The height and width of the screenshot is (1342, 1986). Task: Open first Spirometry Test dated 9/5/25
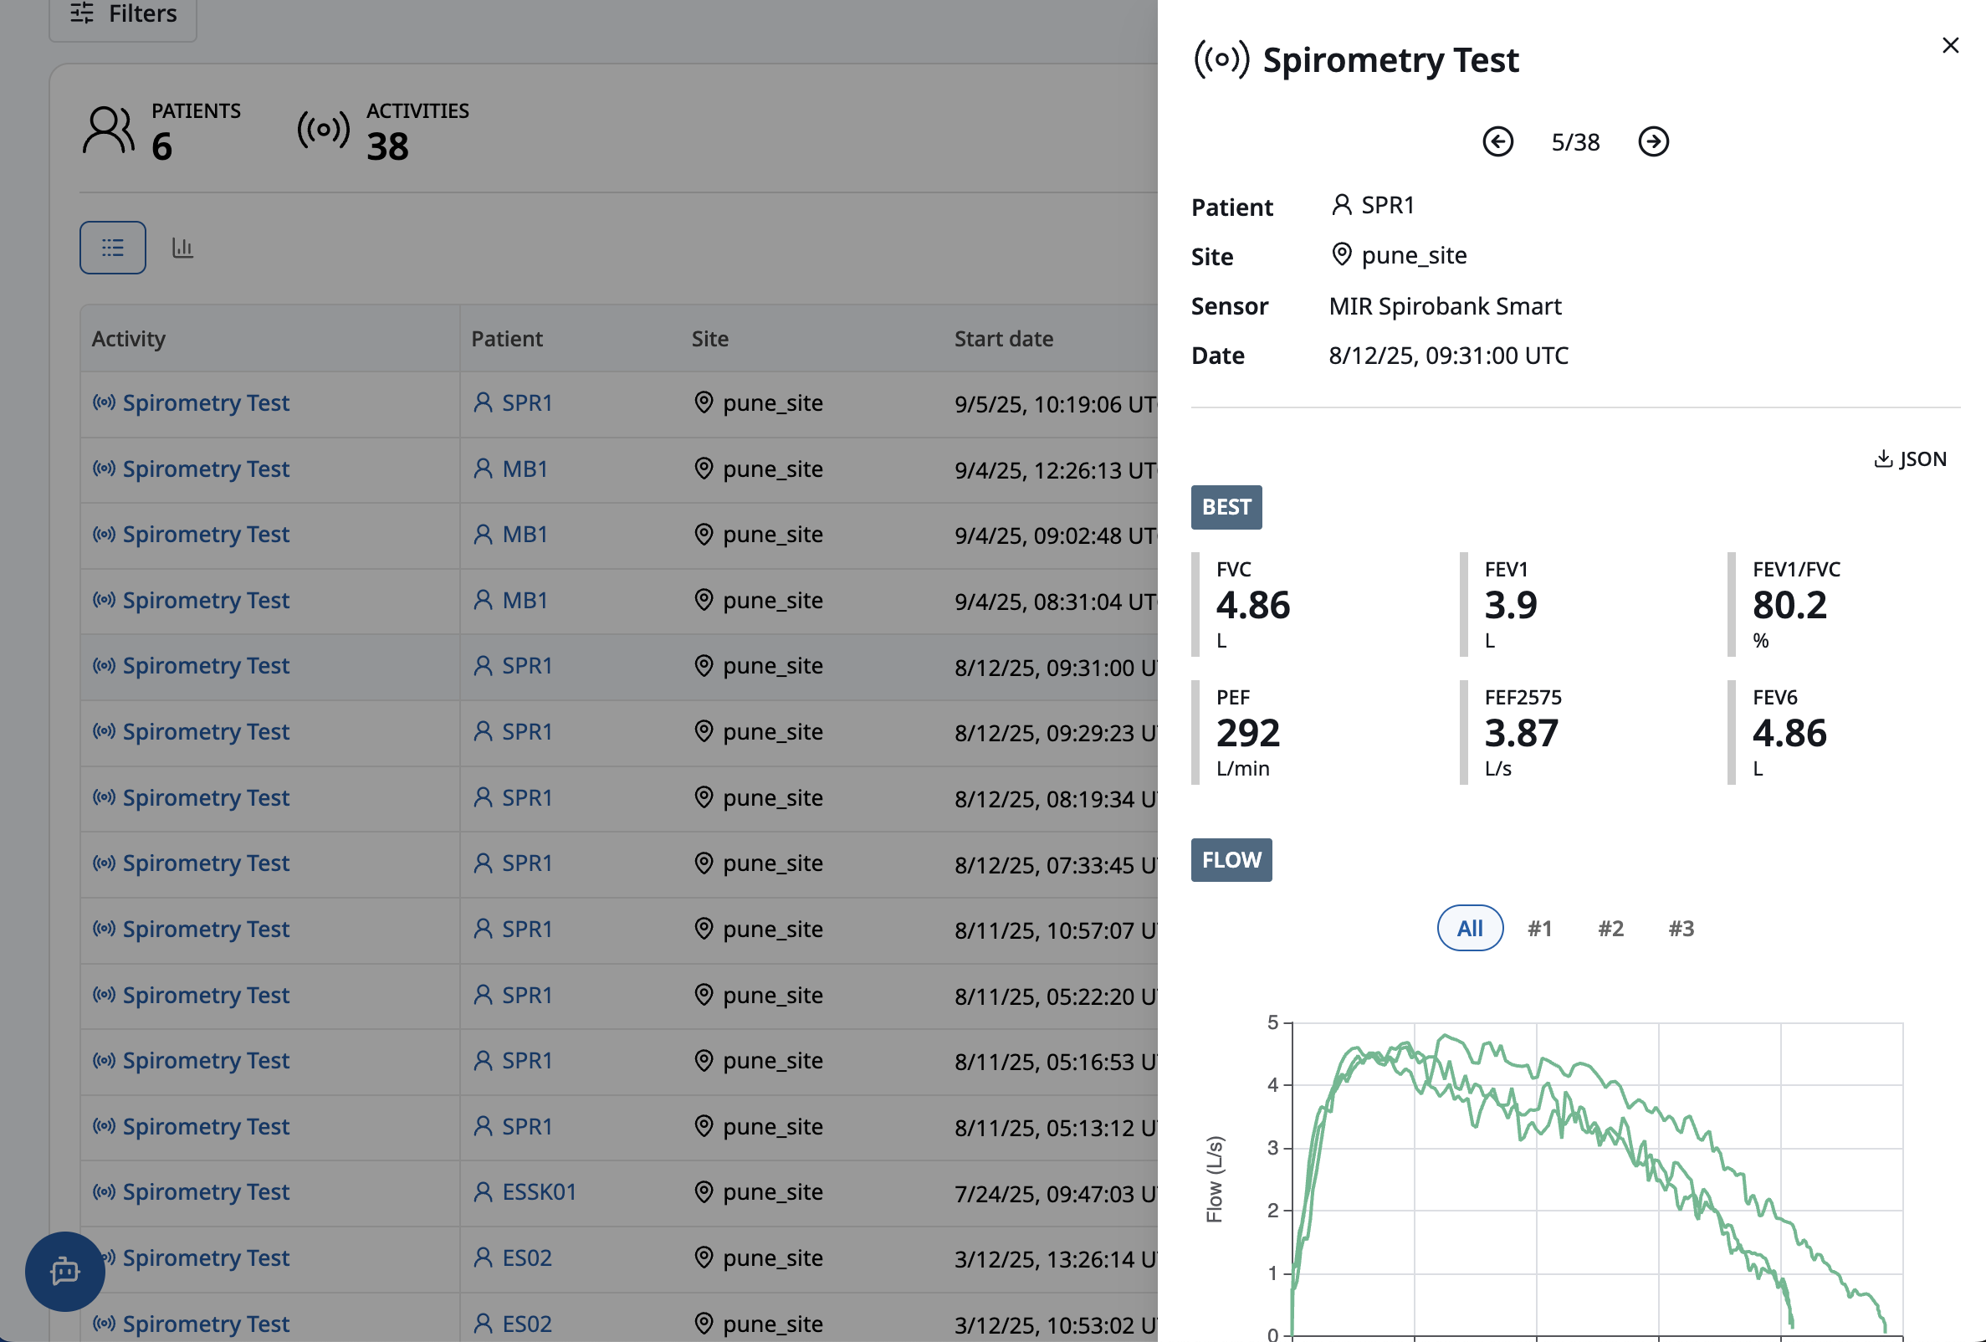205,402
